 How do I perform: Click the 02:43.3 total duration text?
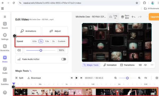tap(99, 78)
